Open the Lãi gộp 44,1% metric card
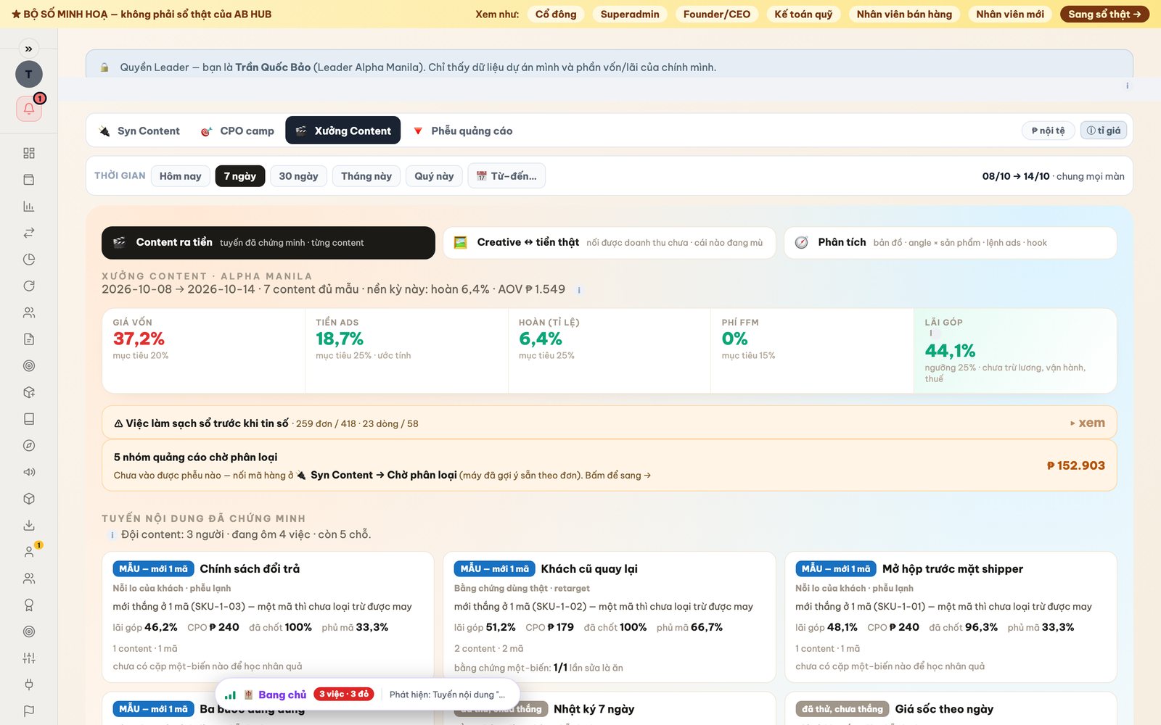1161x725 pixels. (x=1015, y=351)
